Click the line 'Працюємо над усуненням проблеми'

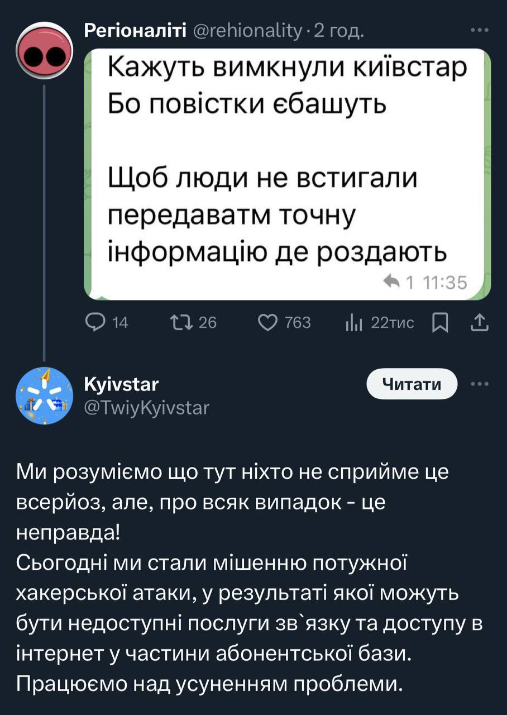pos(209,684)
